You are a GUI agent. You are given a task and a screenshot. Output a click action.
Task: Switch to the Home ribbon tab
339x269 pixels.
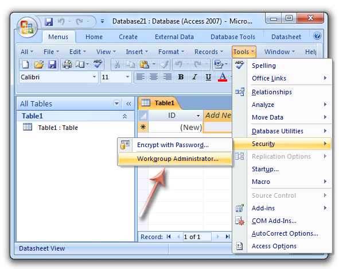coord(94,37)
